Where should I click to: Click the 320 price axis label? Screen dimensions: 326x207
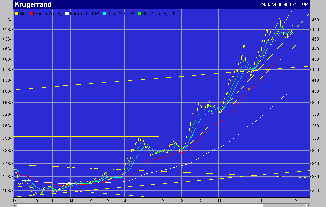coord(315,191)
